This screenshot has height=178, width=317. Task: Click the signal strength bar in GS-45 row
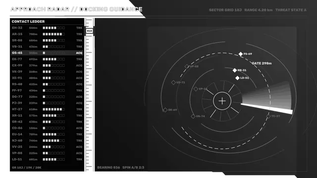[x=54, y=53]
